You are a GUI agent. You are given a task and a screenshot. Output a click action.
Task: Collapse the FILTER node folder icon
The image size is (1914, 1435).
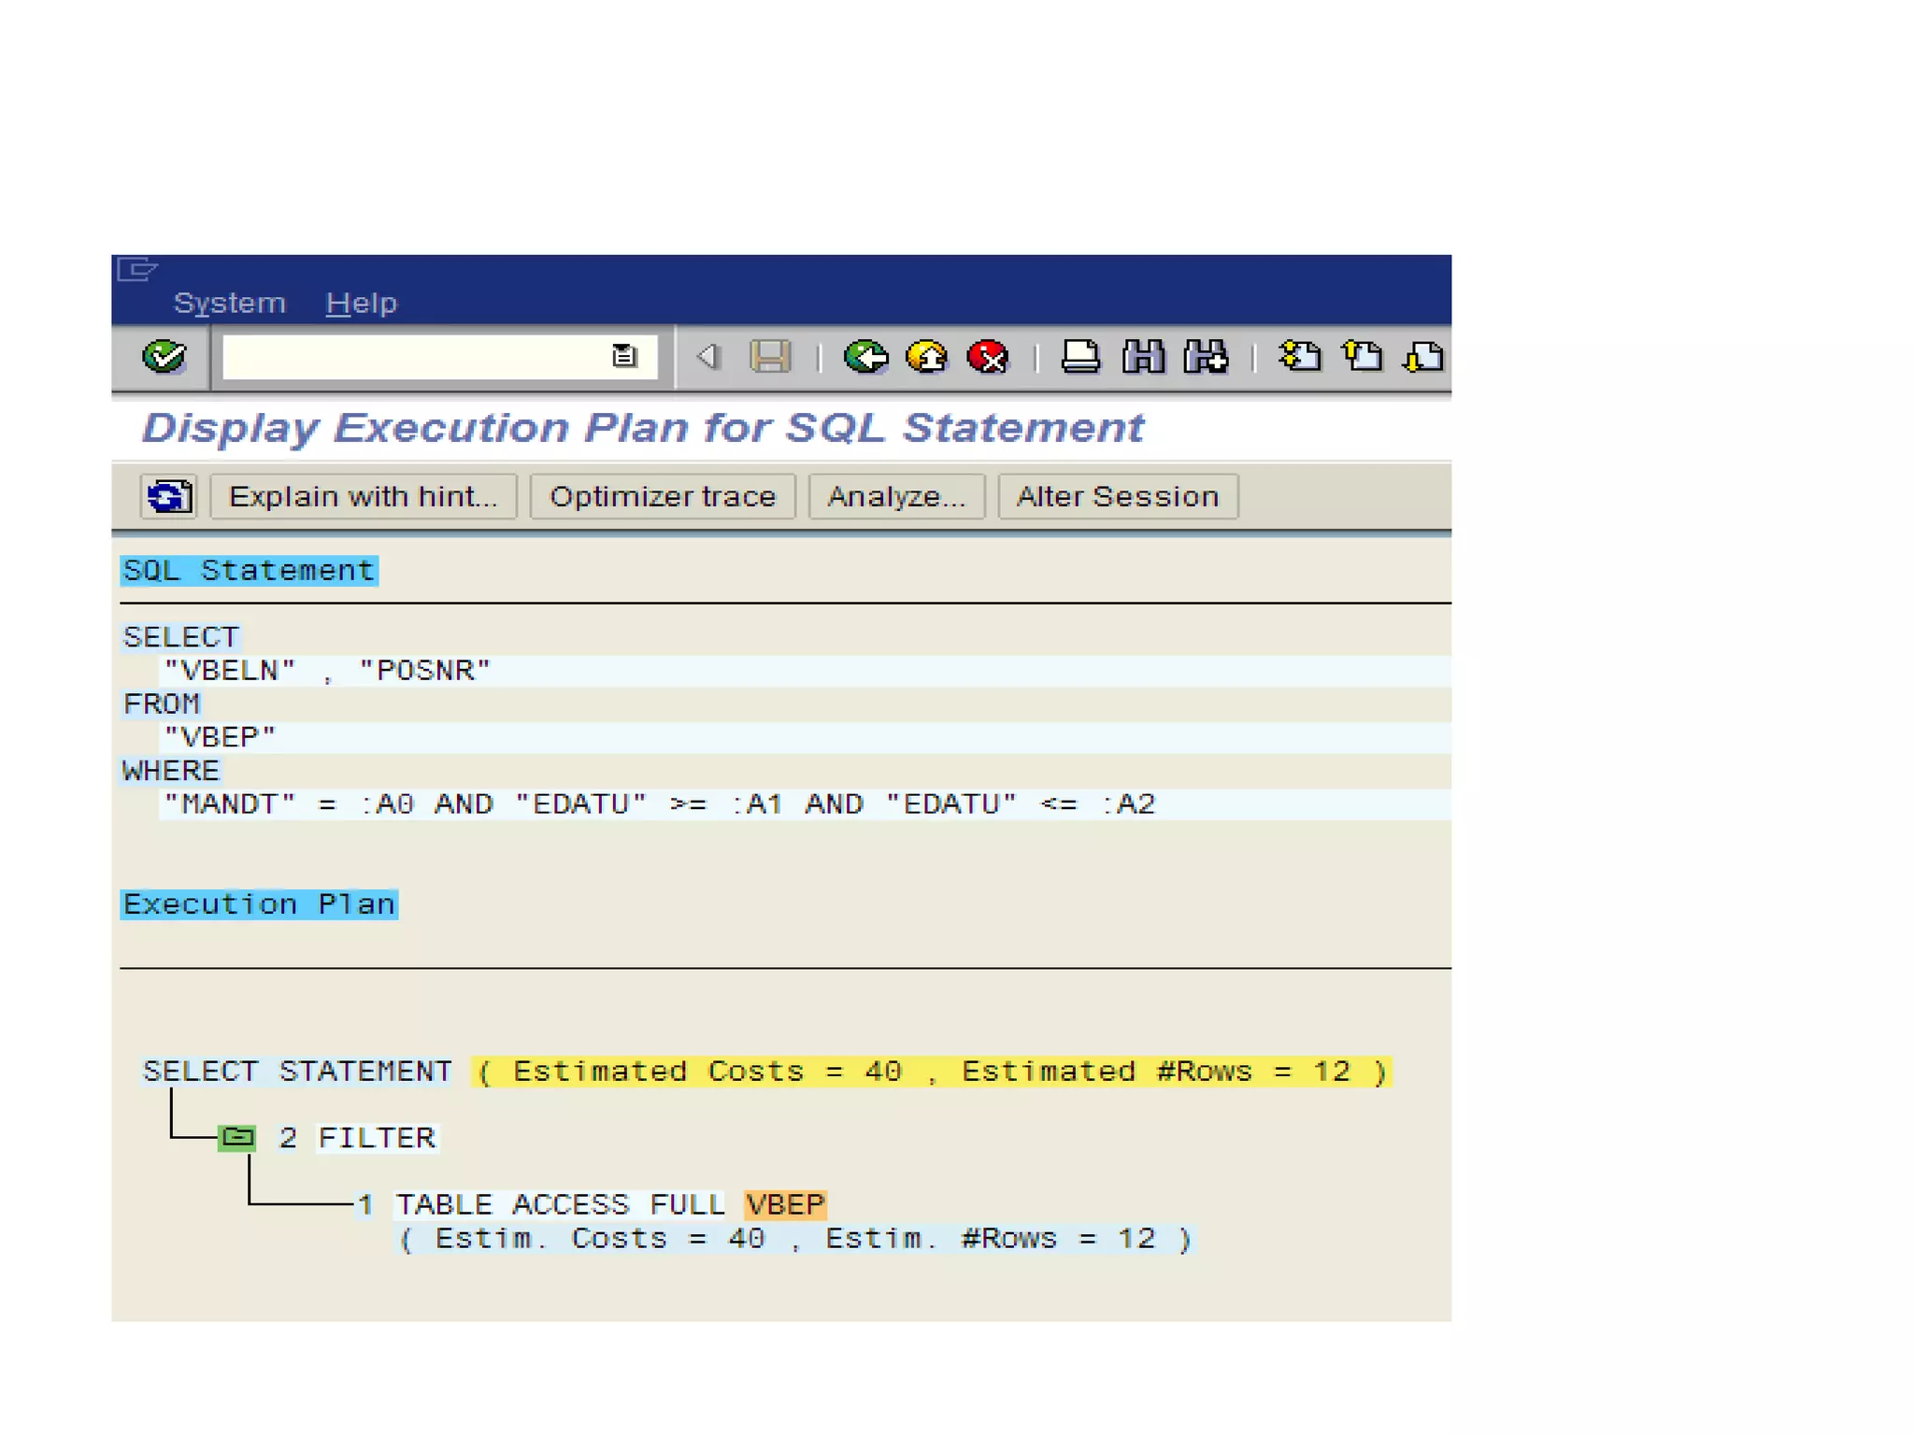pyautogui.click(x=237, y=1137)
